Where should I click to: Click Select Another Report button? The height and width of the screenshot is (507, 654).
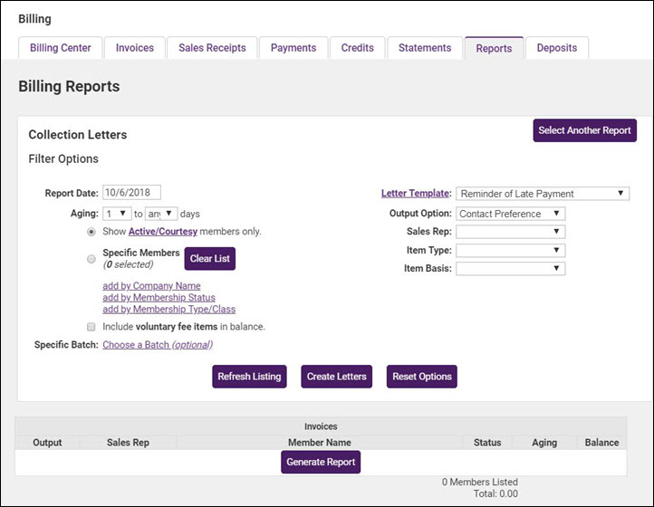coord(584,130)
